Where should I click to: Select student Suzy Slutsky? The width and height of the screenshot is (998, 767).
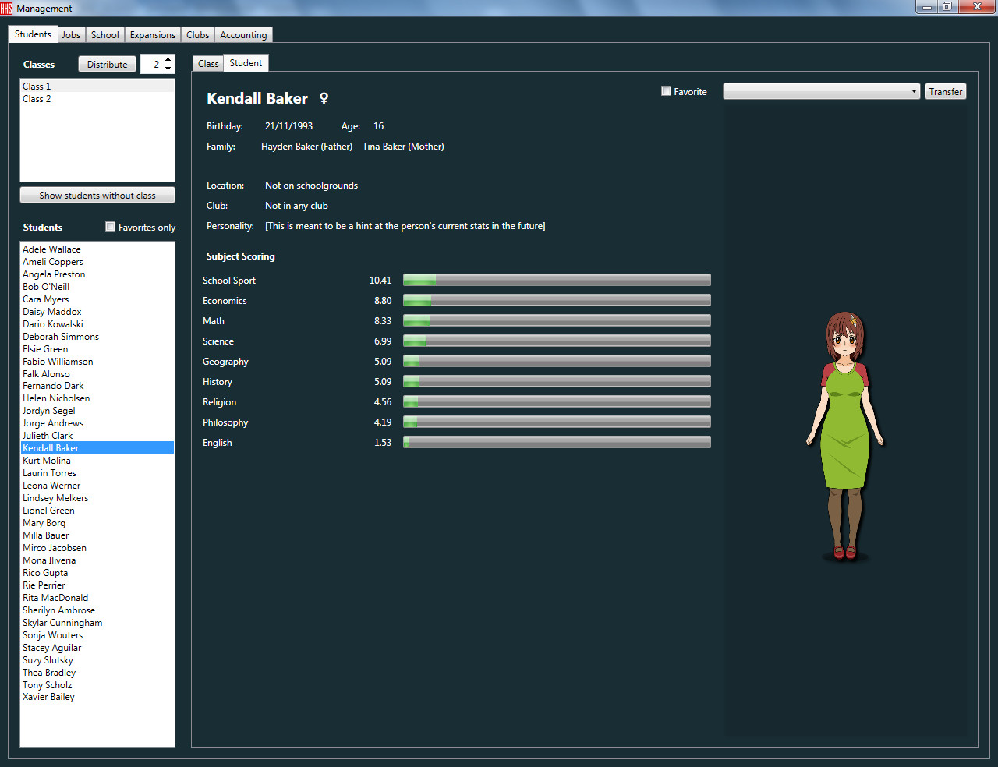click(x=97, y=659)
